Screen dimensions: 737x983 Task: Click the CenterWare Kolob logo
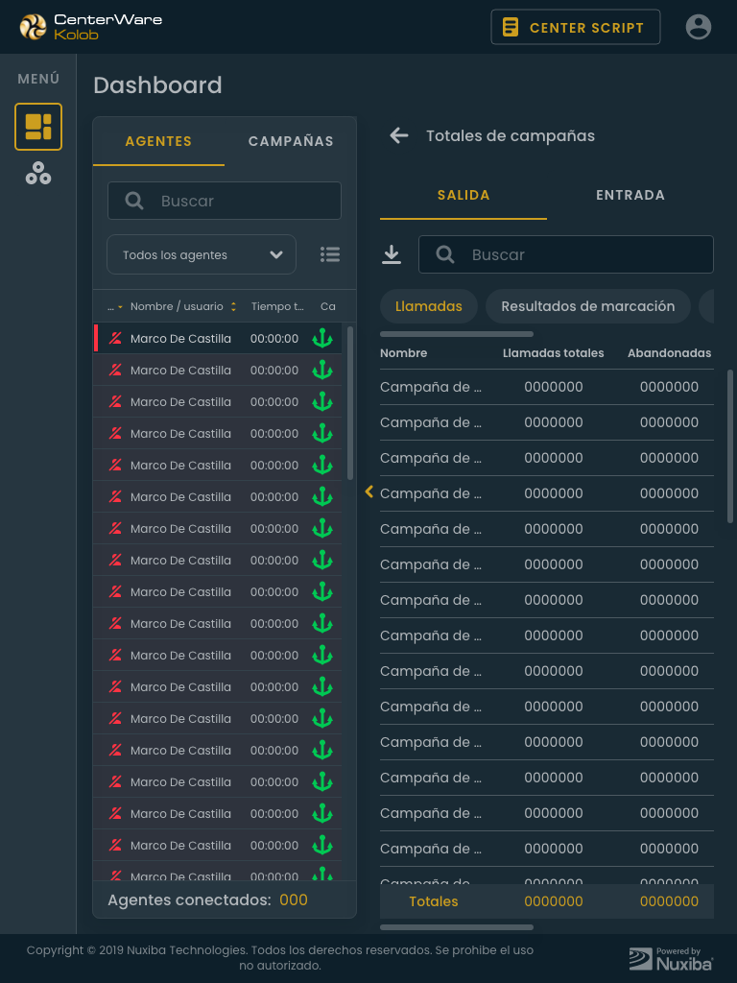91,27
